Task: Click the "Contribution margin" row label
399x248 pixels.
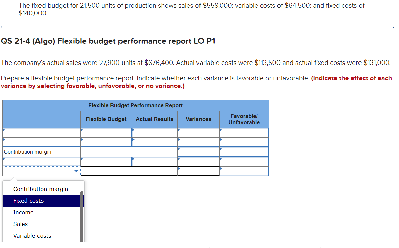Action: click(27, 152)
